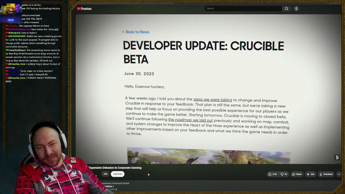Click the Join membership button
The width and height of the screenshot is (345, 194).
(x=105, y=174)
